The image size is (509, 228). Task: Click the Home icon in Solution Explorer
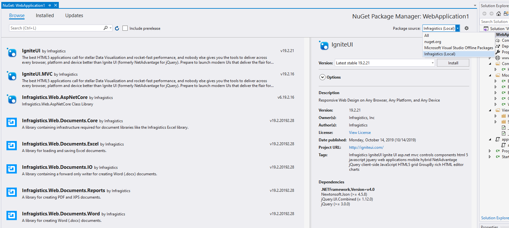498,14
